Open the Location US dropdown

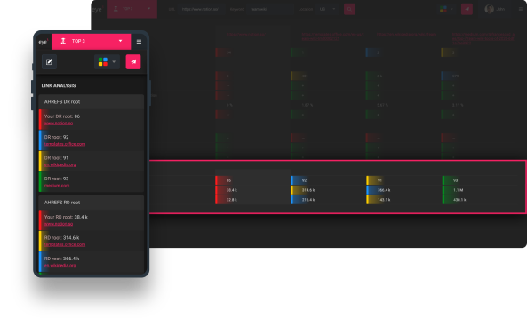(327, 9)
